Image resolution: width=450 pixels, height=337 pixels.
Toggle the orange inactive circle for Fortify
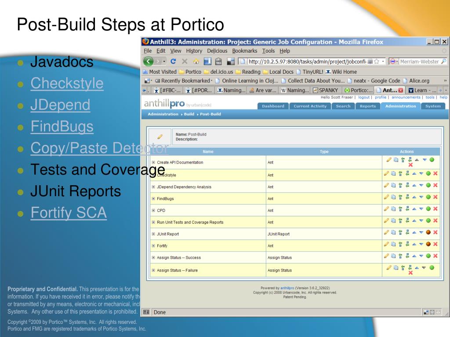(x=428, y=244)
